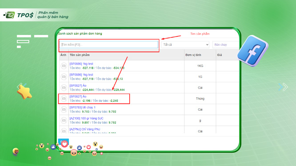Open product '[SP0783] Mì chay 1'
Image resolution: width=296 pixels, height=166 pixels.
pyautogui.click(x=83, y=107)
